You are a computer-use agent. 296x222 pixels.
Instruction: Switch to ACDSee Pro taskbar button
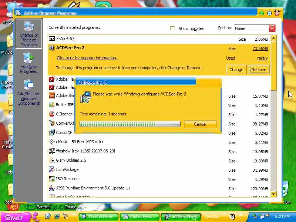(x=181, y=217)
